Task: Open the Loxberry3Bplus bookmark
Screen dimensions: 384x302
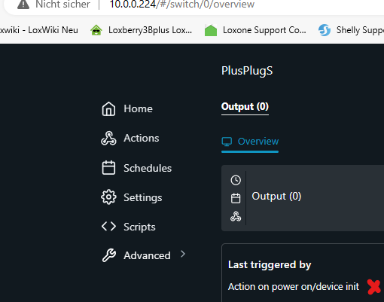Action: click(141, 30)
